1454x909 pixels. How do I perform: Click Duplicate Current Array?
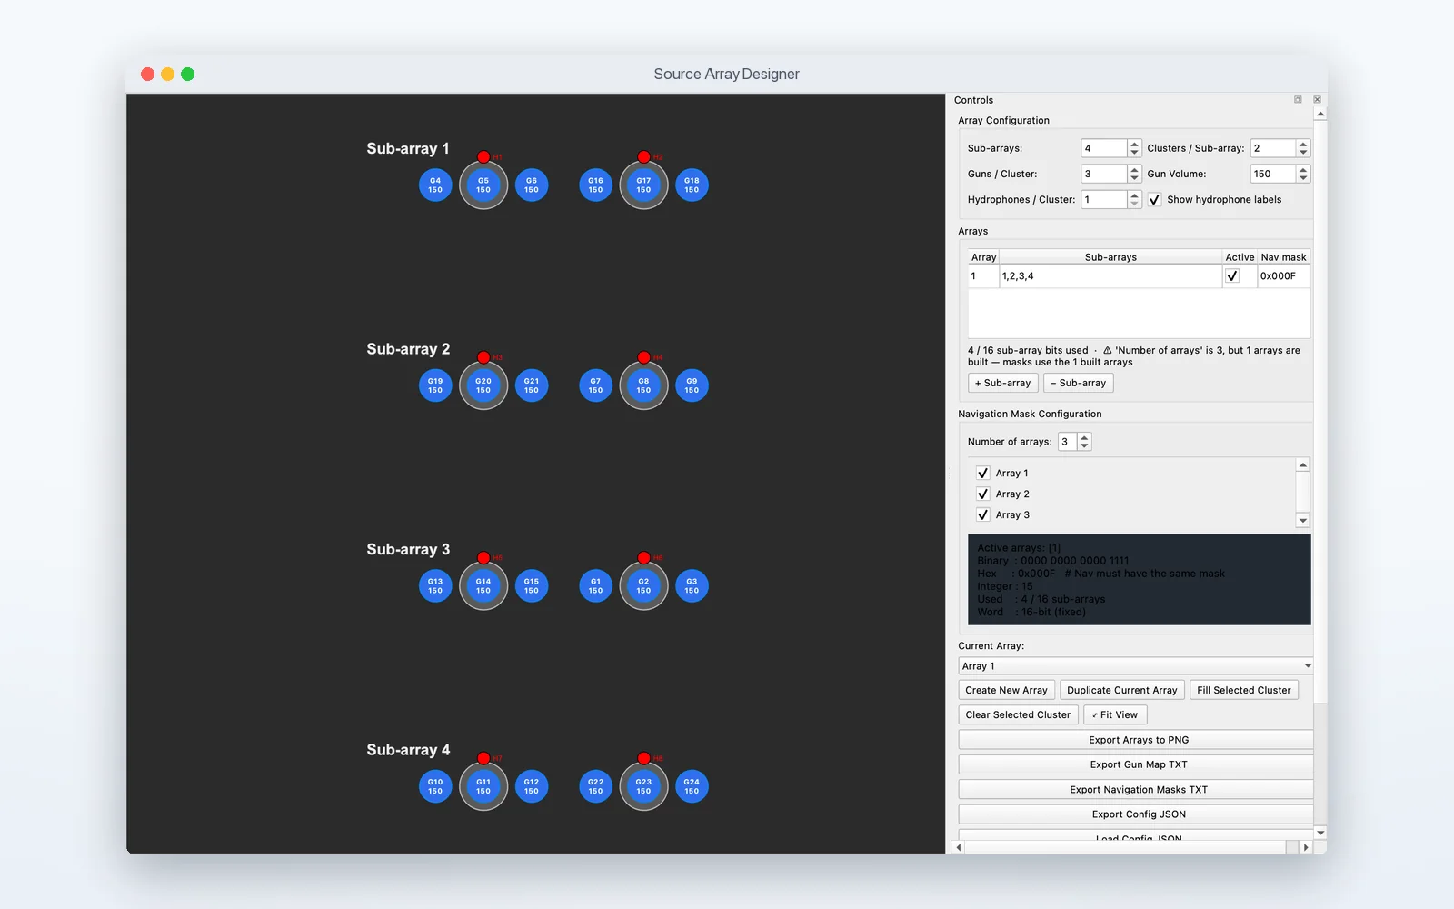coord(1121,691)
